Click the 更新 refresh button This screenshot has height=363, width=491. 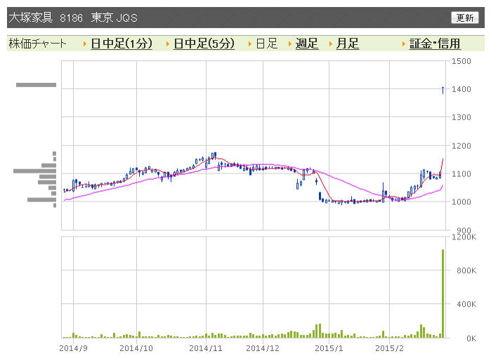click(x=465, y=18)
